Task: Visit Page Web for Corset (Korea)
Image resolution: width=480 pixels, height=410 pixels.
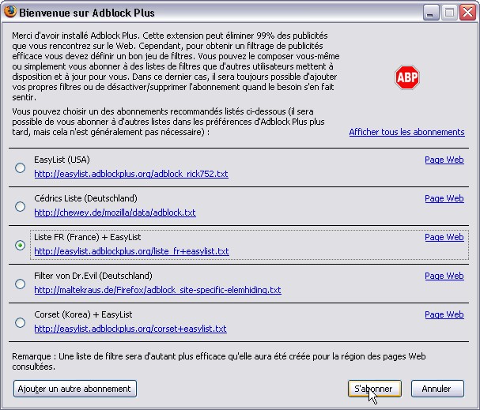Action: (444, 314)
